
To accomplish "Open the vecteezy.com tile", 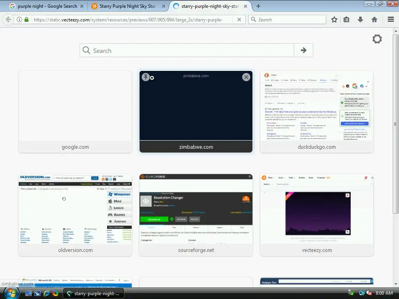I will tap(316, 215).
